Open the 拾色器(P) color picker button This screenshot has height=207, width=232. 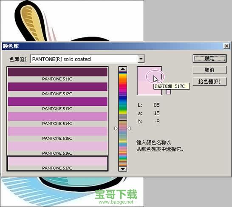tap(209, 82)
